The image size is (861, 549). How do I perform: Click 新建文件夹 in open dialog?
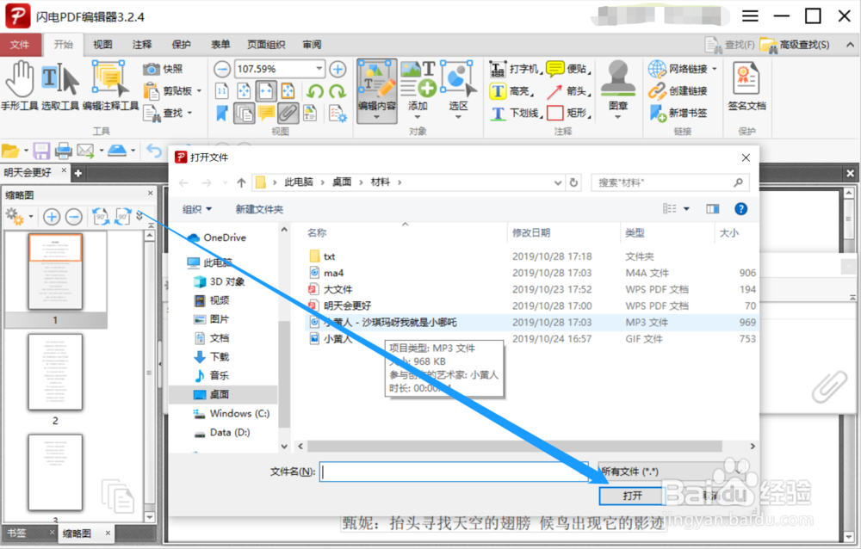coord(260,209)
